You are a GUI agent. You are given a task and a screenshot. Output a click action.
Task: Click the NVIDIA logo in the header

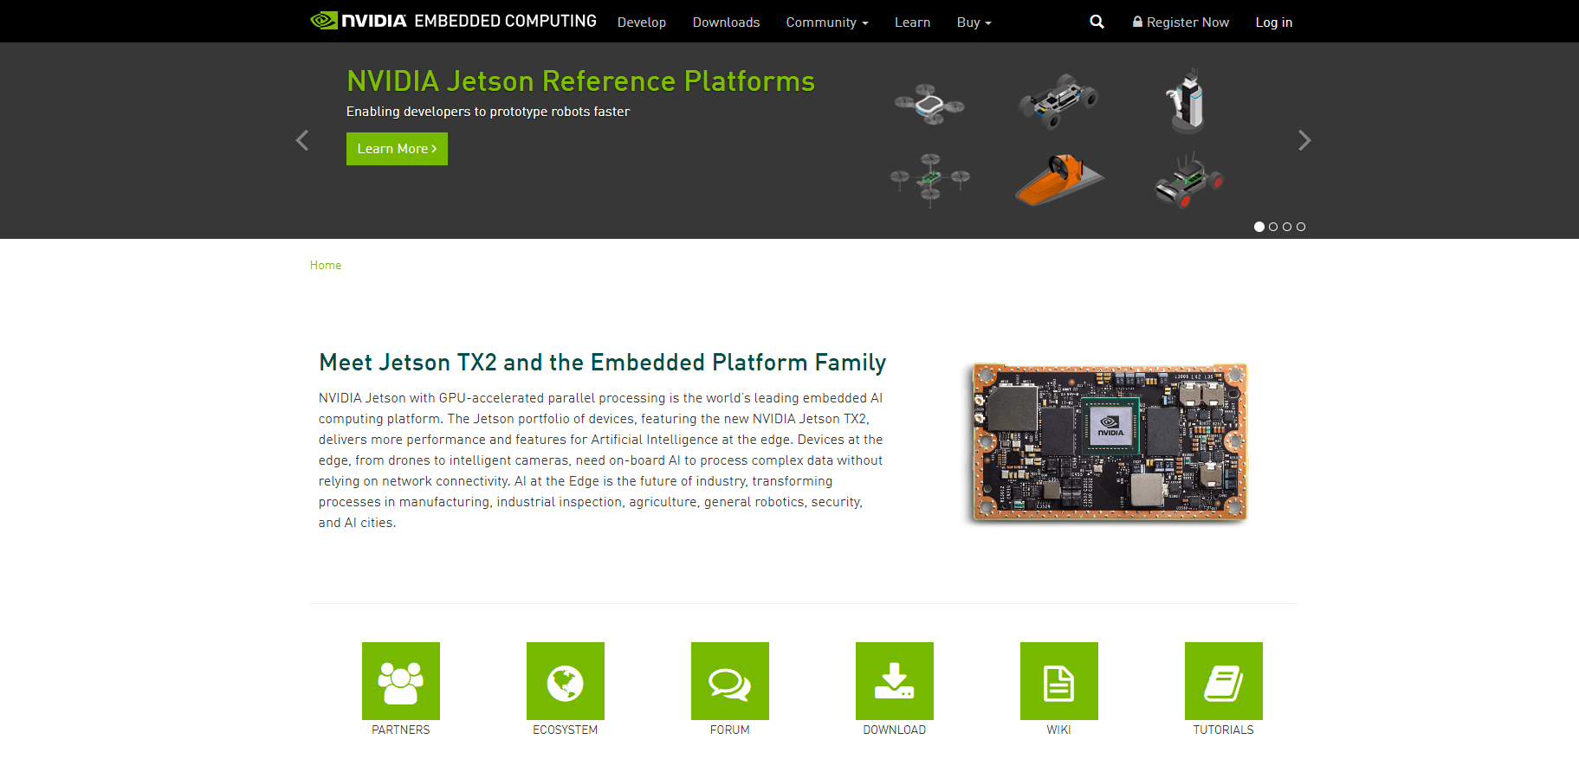(359, 21)
